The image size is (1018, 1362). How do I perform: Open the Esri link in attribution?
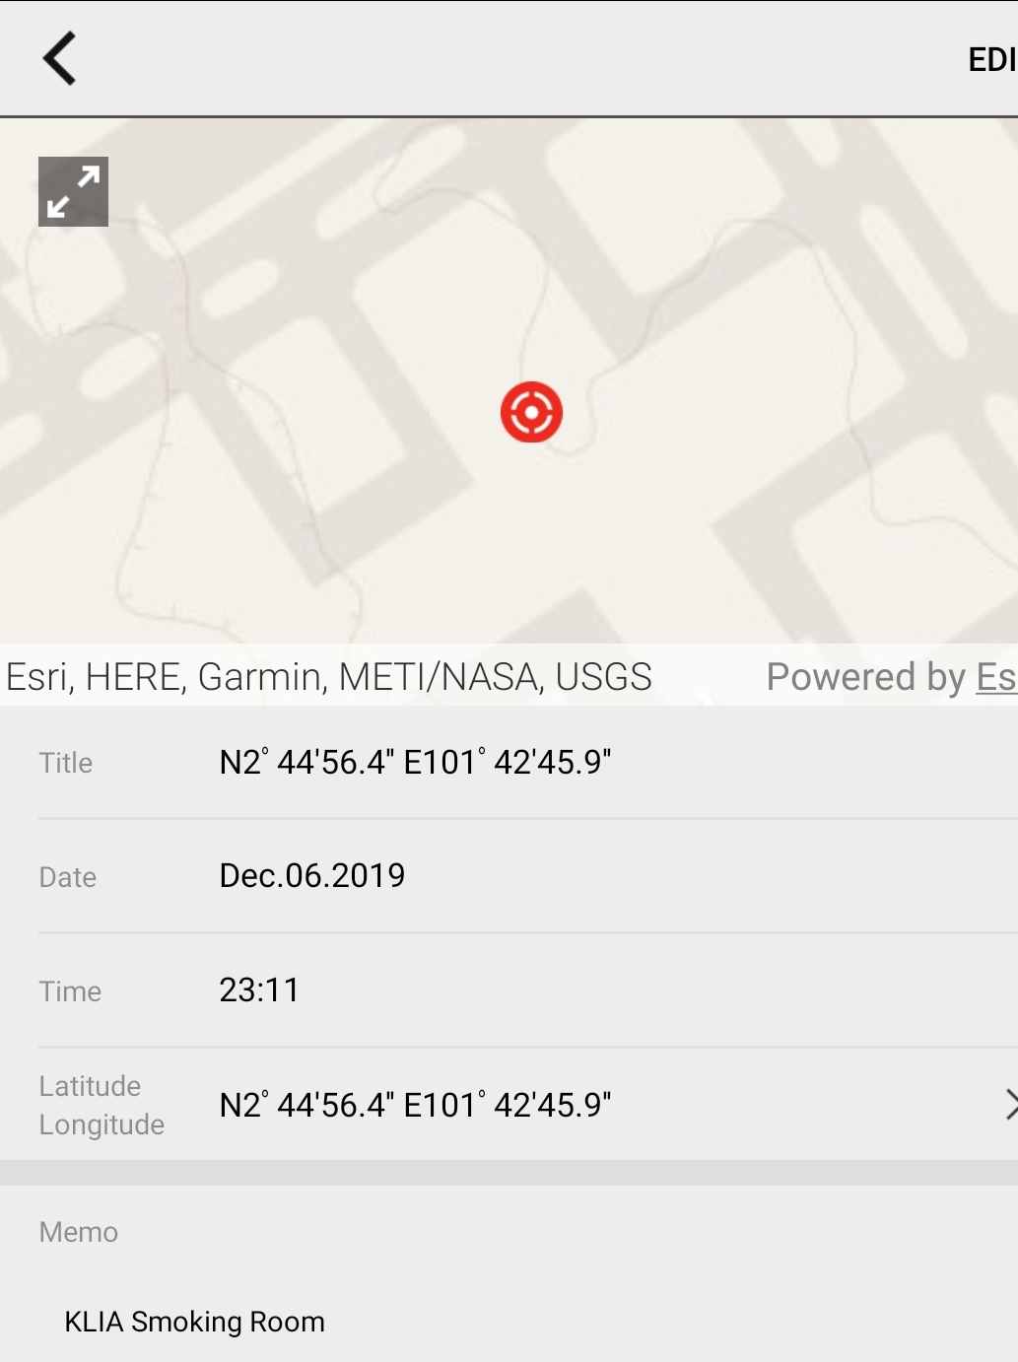pos(995,677)
